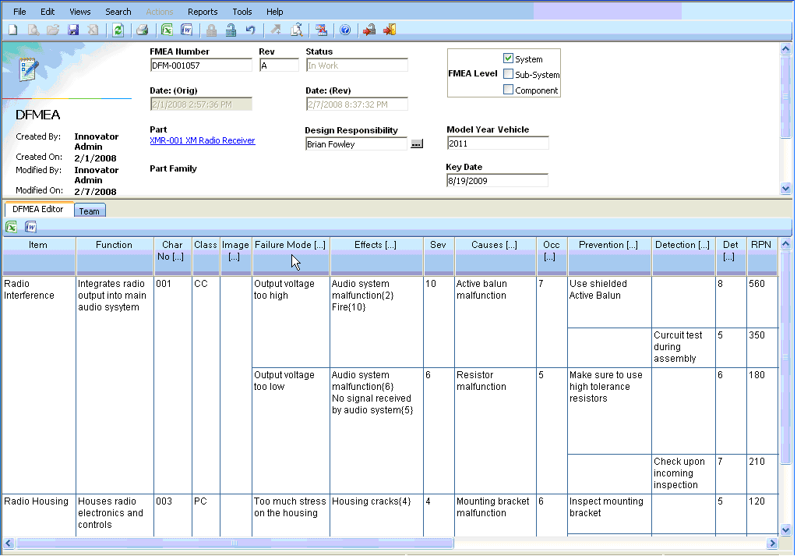The image size is (797, 556).
Task: Click the red X grid icon
Action: click(x=321, y=30)
